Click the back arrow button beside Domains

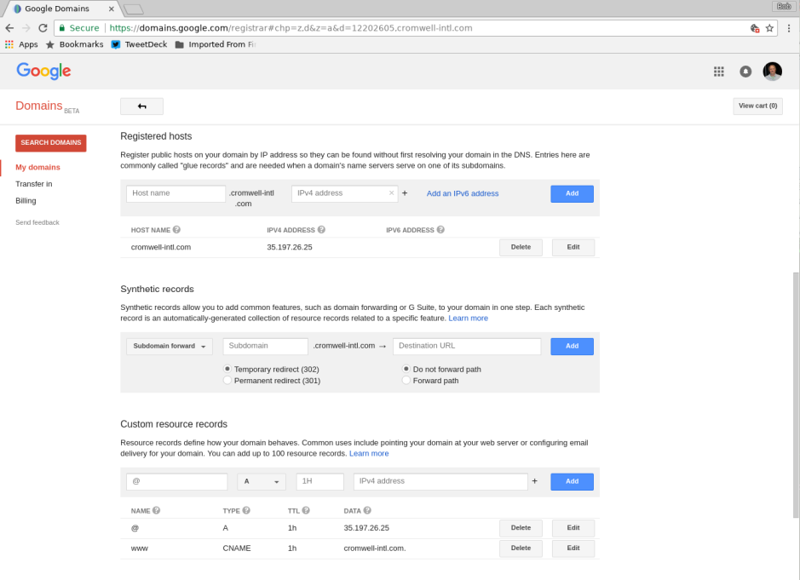141,106
